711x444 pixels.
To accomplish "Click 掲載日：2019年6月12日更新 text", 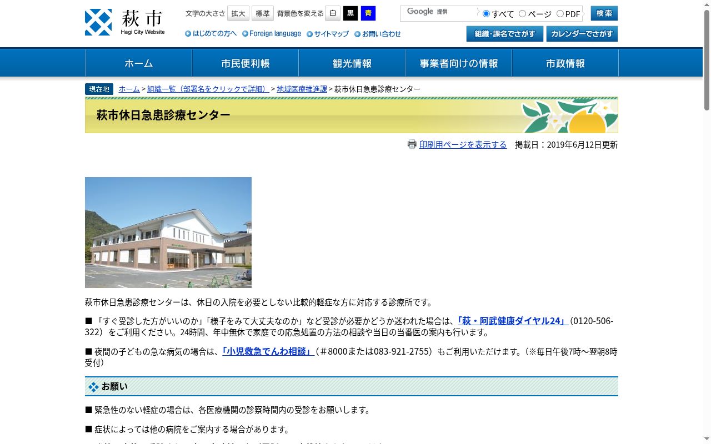I will point(566,144).
